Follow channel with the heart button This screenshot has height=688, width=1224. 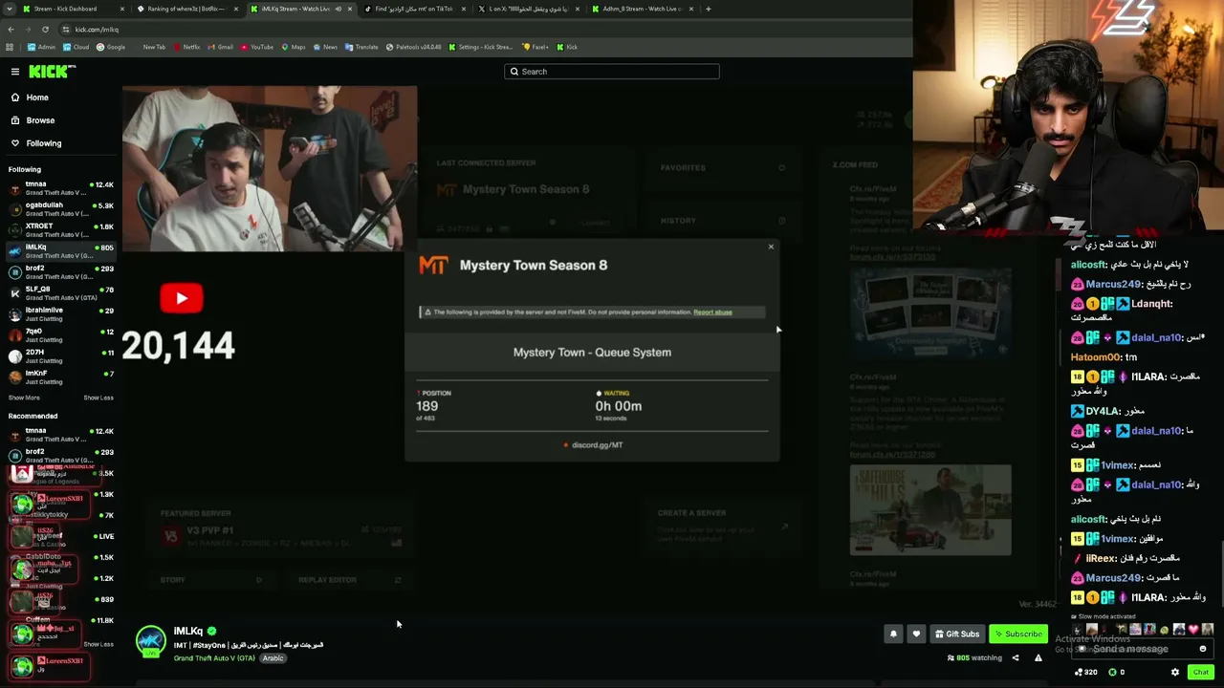[916, 634]
